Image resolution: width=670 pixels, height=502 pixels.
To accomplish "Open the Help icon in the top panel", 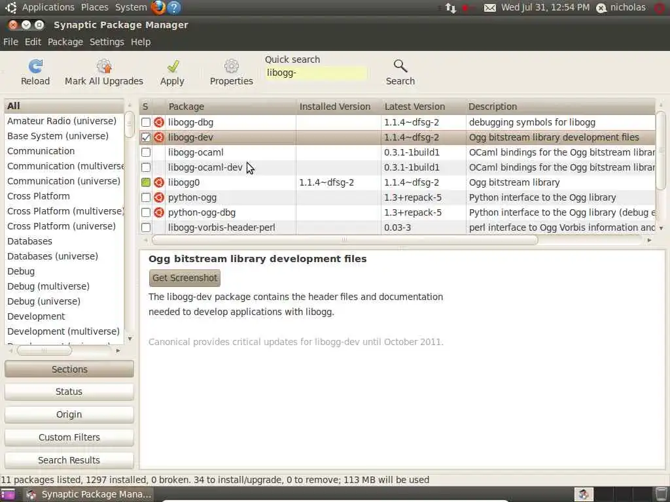I will coord(174,7).
